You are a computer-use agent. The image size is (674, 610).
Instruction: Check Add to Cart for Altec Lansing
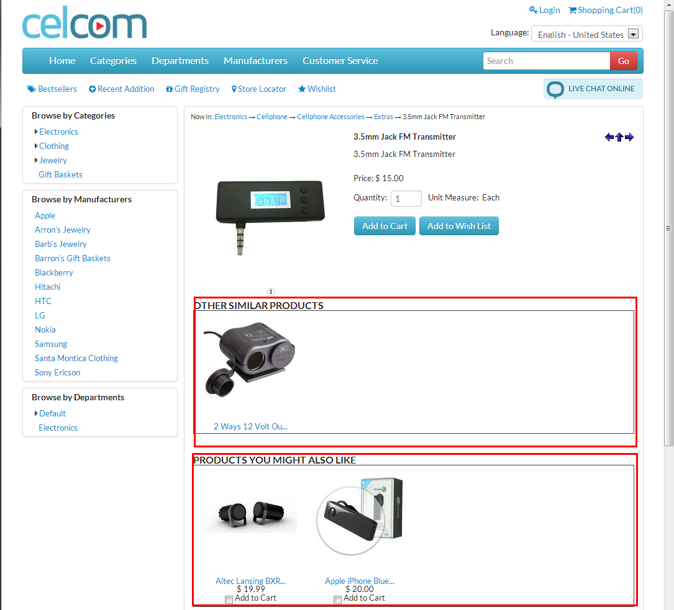229,599
